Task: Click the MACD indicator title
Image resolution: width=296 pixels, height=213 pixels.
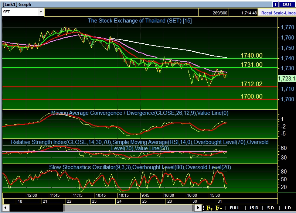Action: click(140, 113)
